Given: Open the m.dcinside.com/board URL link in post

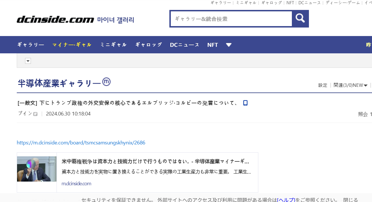Looking at the screenshot, I should coord(81,143).
